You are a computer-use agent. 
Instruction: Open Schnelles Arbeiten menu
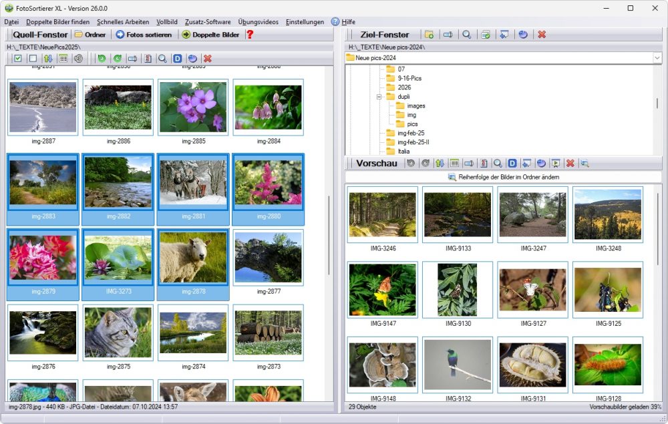[123, 22]
